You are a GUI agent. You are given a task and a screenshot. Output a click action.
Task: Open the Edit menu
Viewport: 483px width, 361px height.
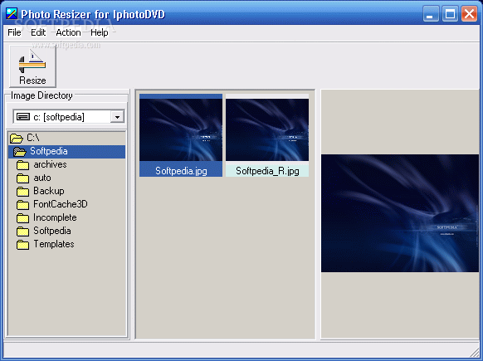point(38,32)
